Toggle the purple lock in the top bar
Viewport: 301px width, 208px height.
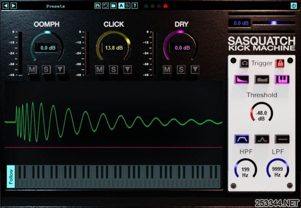point(159,6)
